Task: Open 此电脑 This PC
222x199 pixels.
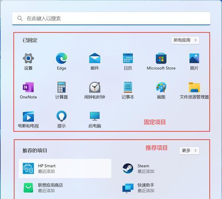Action: coord(95,119)
